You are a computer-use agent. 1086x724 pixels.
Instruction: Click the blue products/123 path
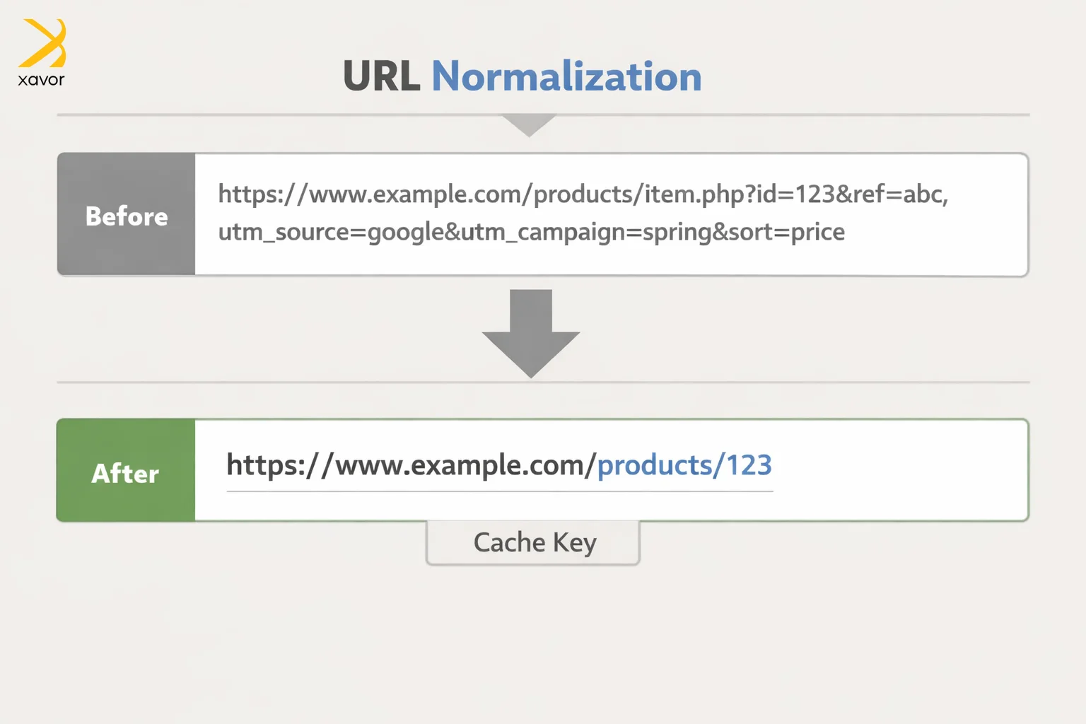[x=684, y=465]
